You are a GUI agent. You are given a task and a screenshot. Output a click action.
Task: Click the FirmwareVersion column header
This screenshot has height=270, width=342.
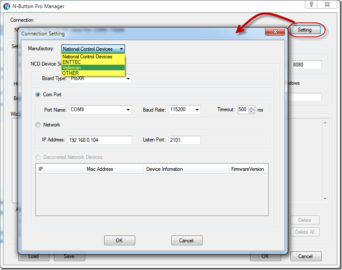point(248,169)
